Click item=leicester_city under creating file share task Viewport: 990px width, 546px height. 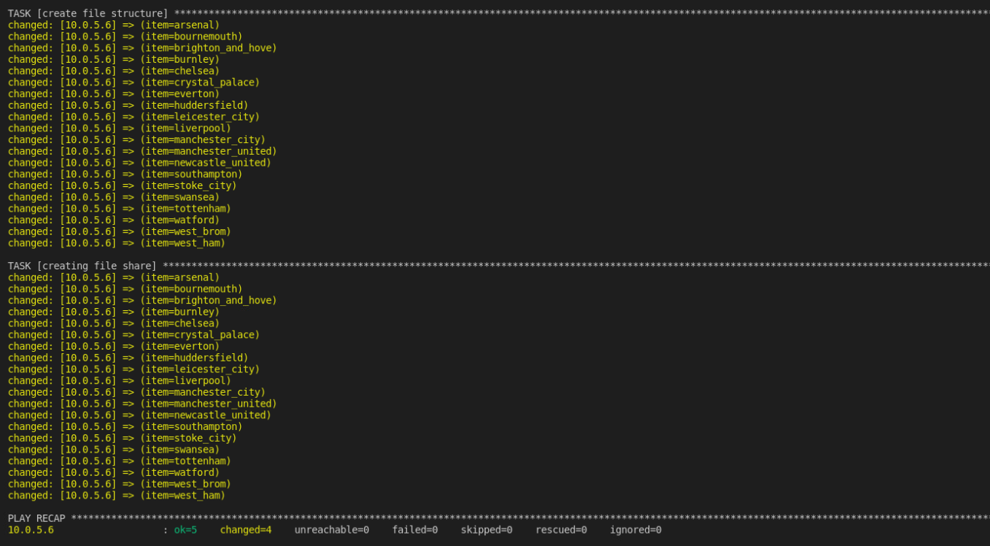click(200, 369)
